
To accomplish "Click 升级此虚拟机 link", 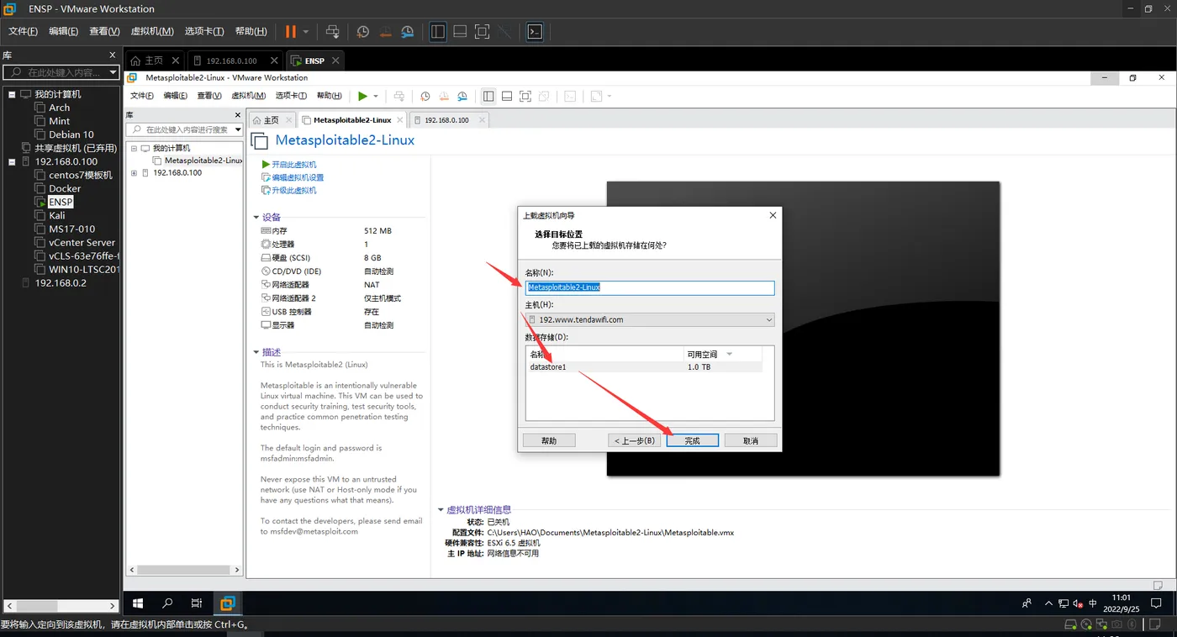I will coord(293,191).
